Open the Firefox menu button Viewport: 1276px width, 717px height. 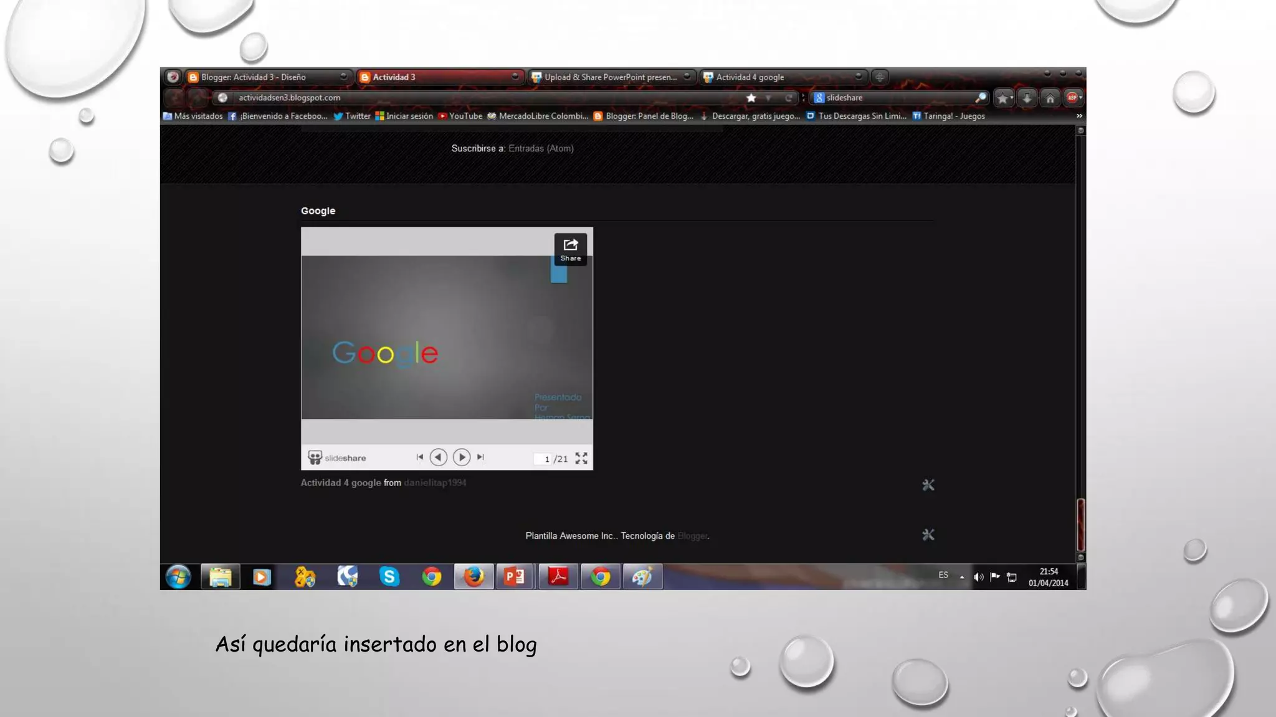click(x=173, y=77)
